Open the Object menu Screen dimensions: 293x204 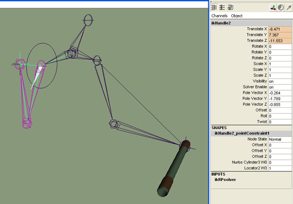(237, 15)
